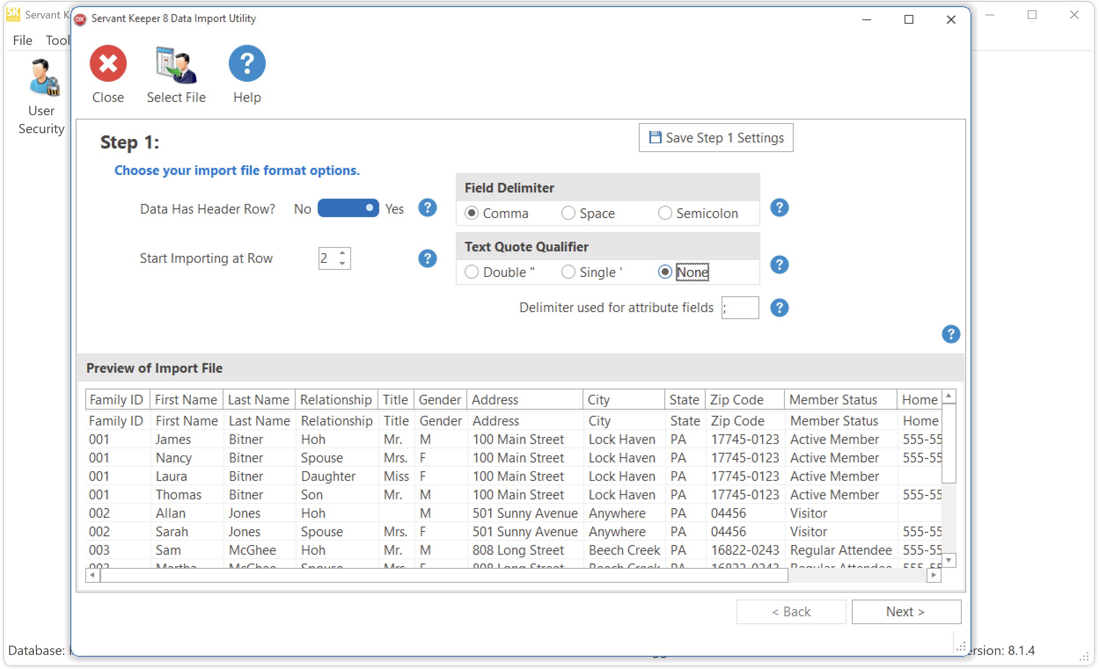Click the red Close toolbar icon
Screen dimensions: 1099x669
108,64
